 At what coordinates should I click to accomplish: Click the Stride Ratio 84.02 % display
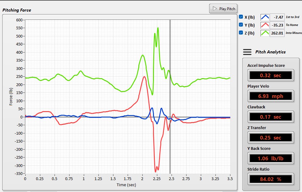click(271, 179)
